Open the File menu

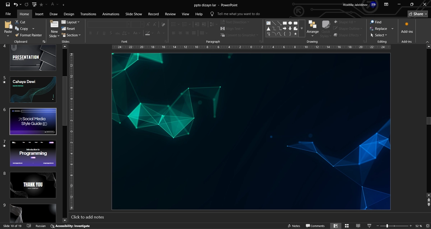pos(8,14)
